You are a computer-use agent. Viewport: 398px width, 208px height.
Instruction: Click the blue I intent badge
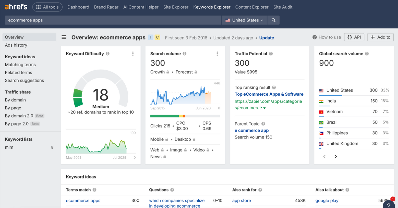coord(151,37)
